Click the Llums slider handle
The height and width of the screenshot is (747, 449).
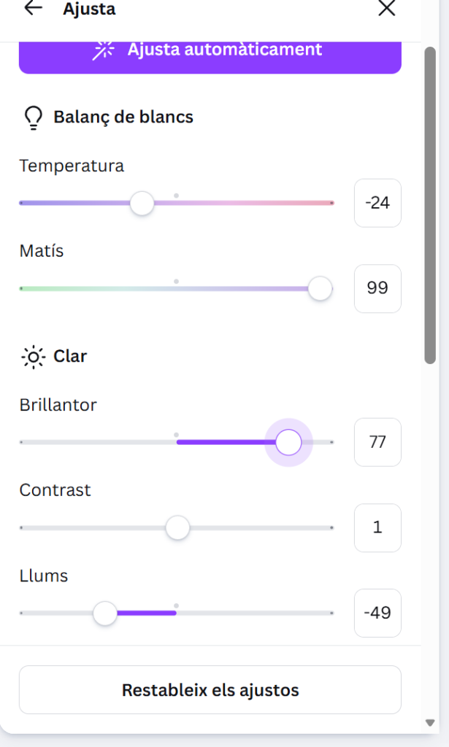(x=106, y=613)
